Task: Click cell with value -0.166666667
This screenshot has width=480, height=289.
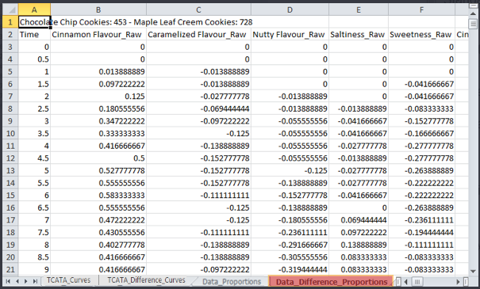Action: (421, 134)
